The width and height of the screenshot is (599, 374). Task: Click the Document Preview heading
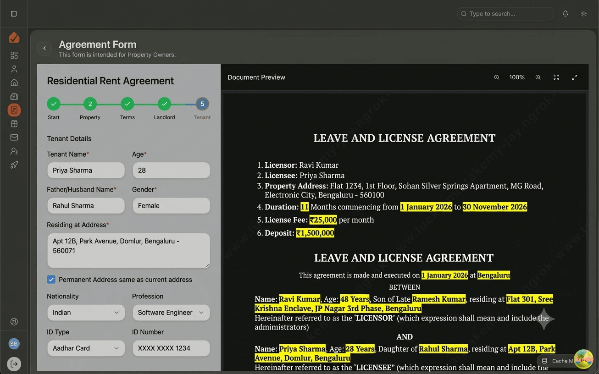click(x=256, y=77)
